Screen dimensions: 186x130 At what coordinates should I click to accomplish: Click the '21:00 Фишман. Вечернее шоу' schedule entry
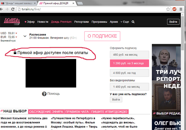coord(53,38)
